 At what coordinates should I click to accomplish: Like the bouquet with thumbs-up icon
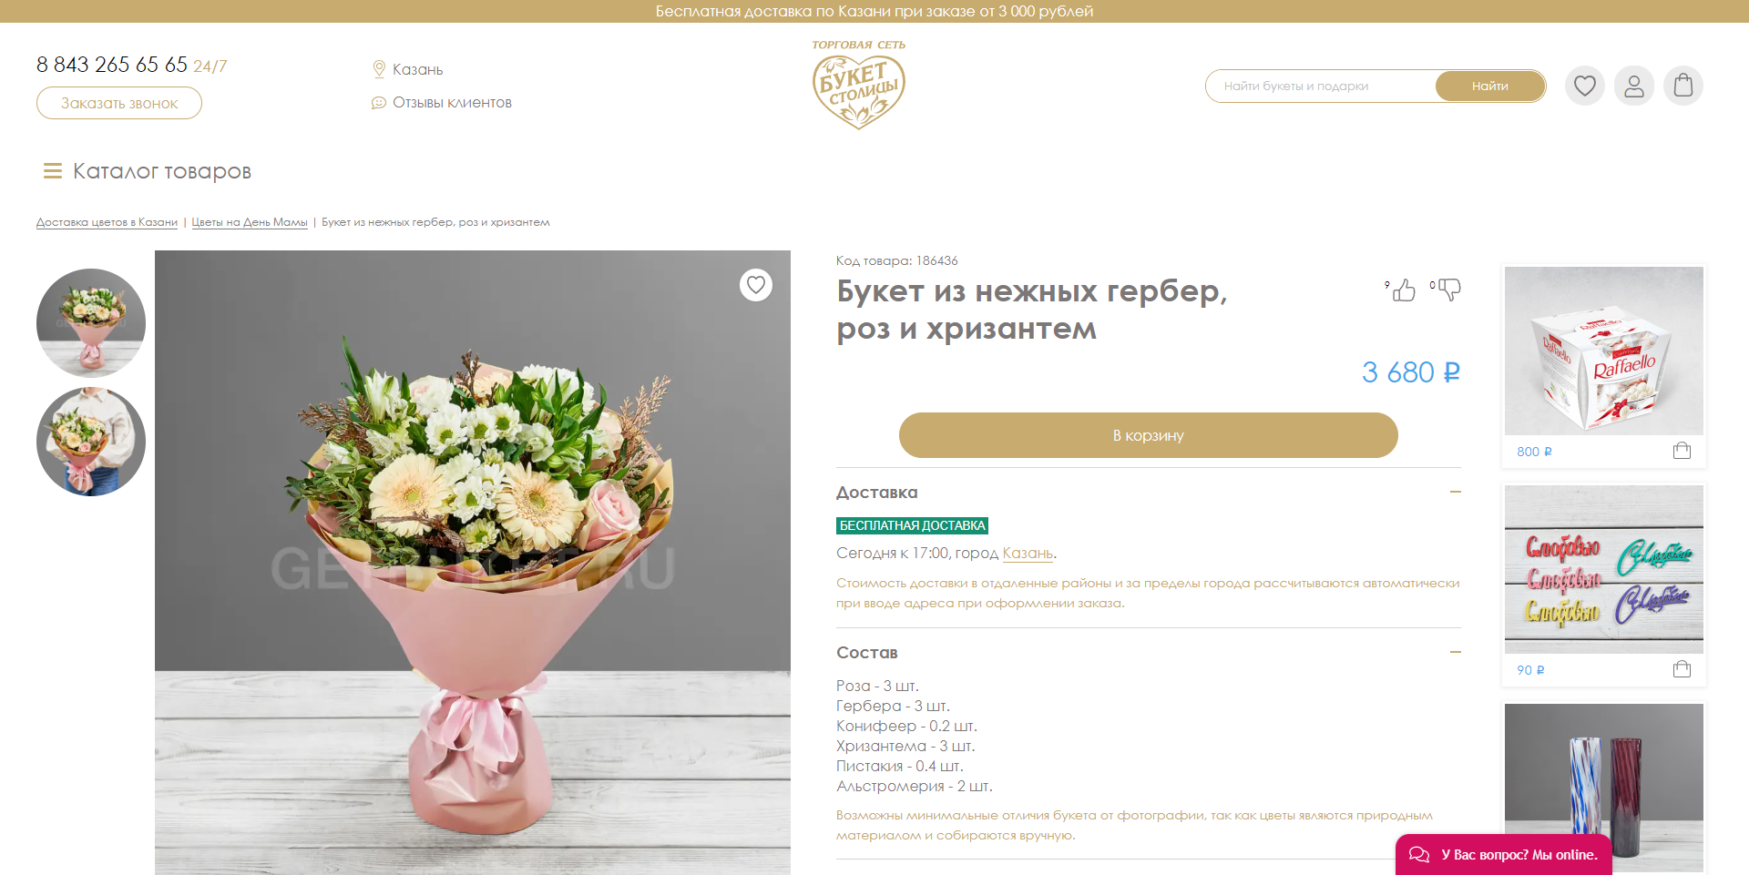point(1404,290)
